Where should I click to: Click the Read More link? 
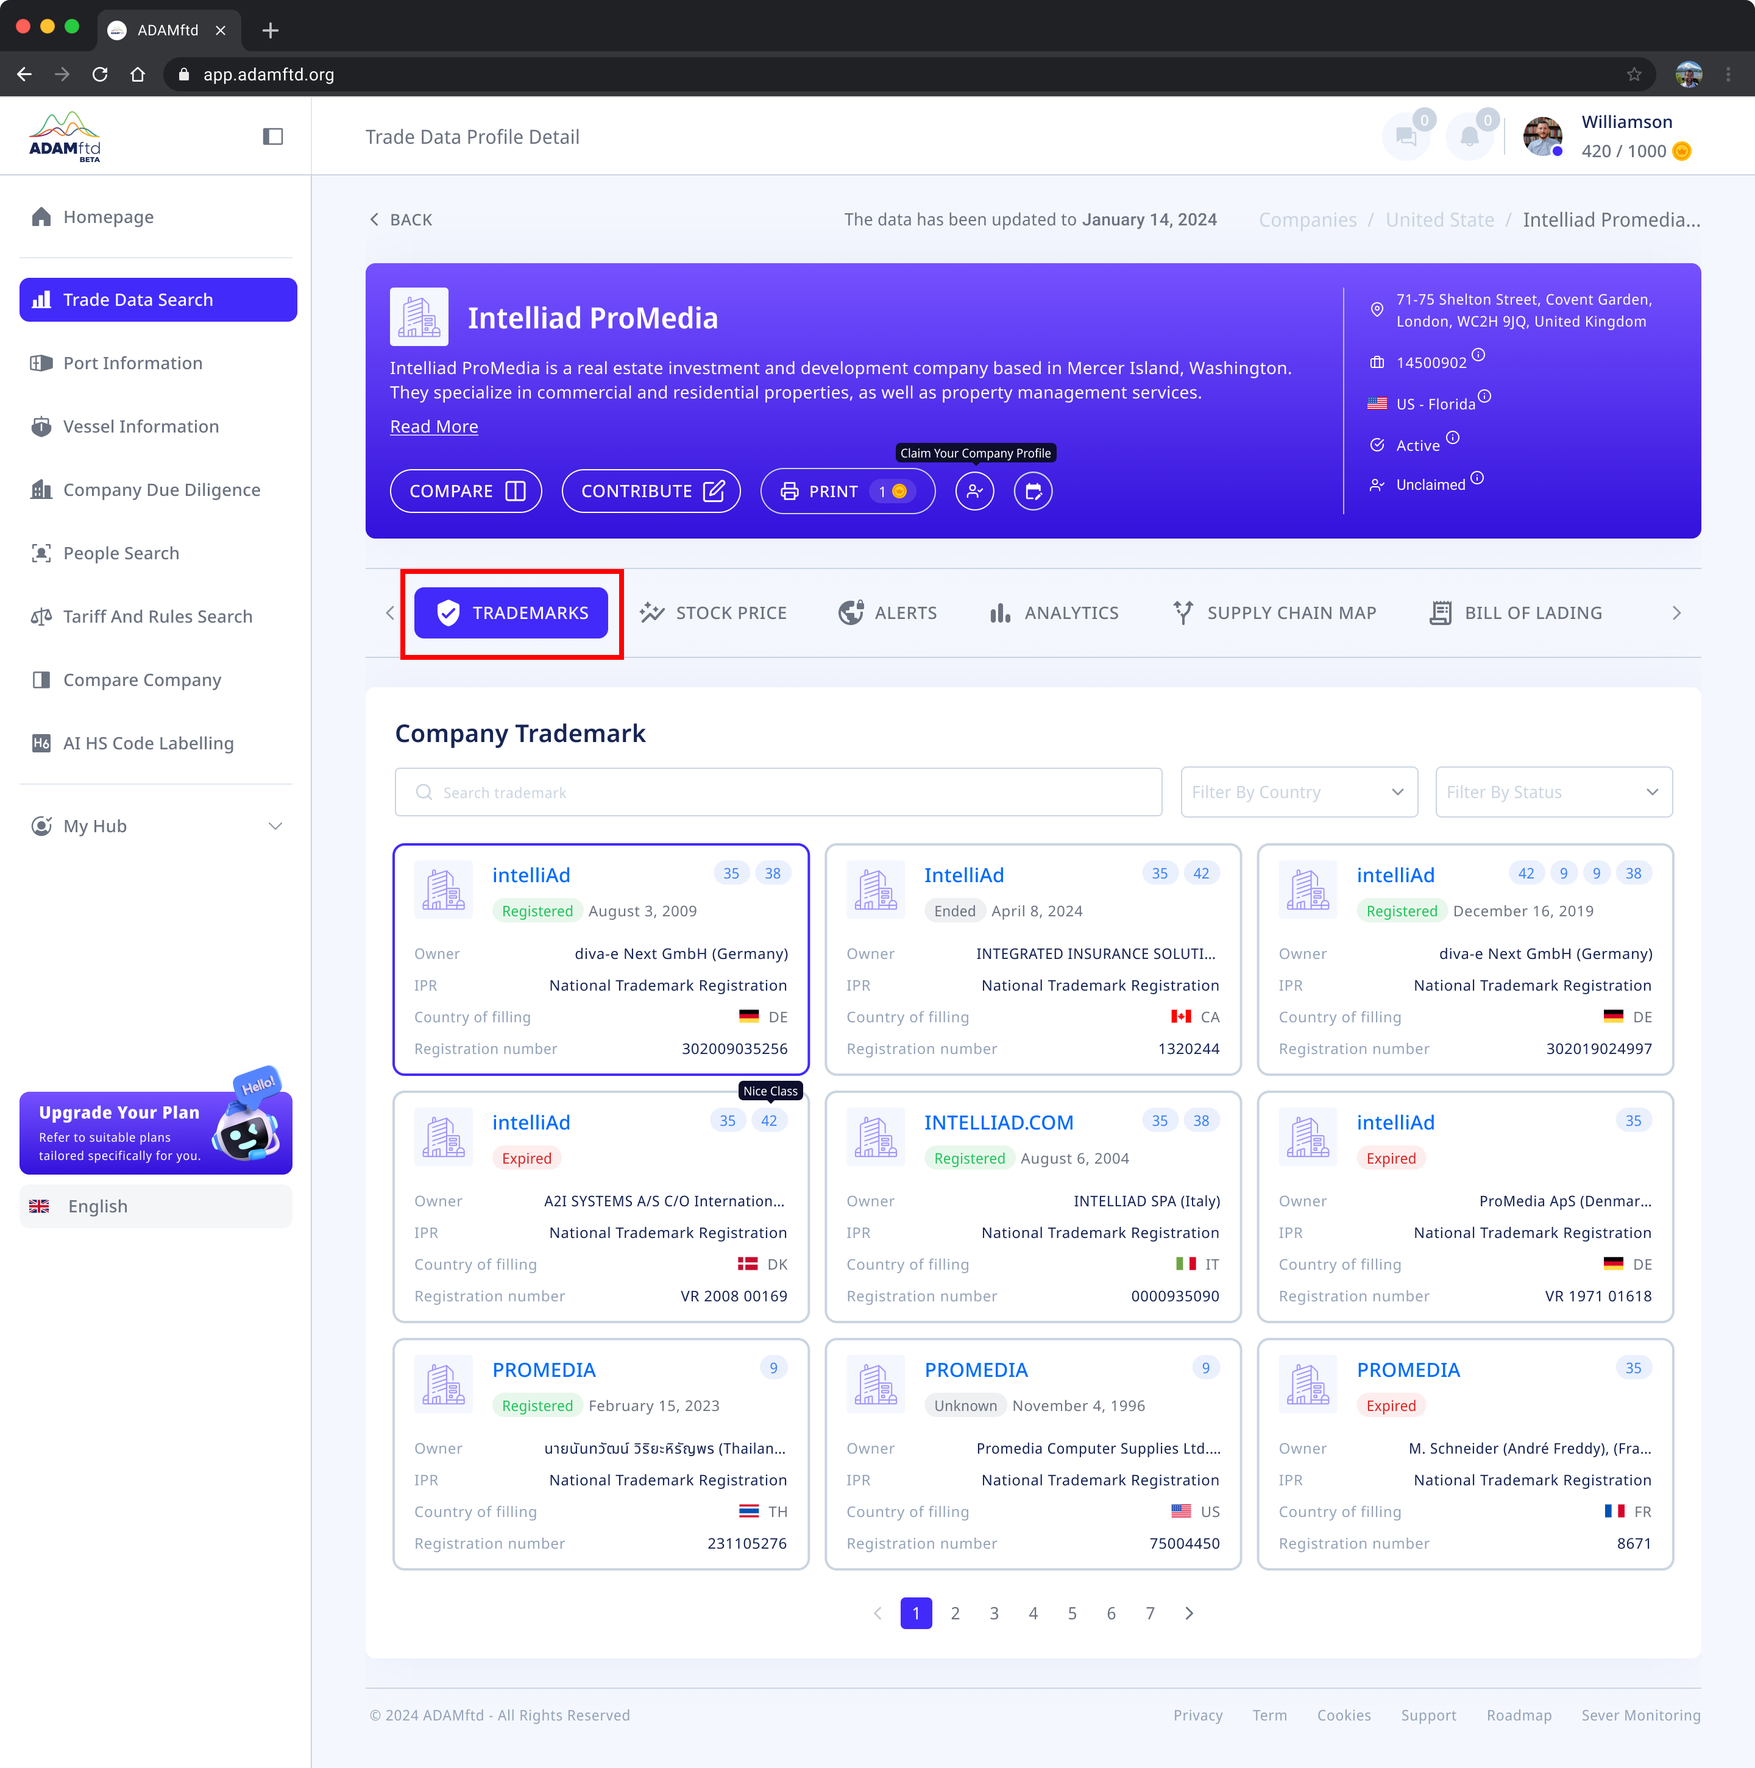[x=434, y=426]
